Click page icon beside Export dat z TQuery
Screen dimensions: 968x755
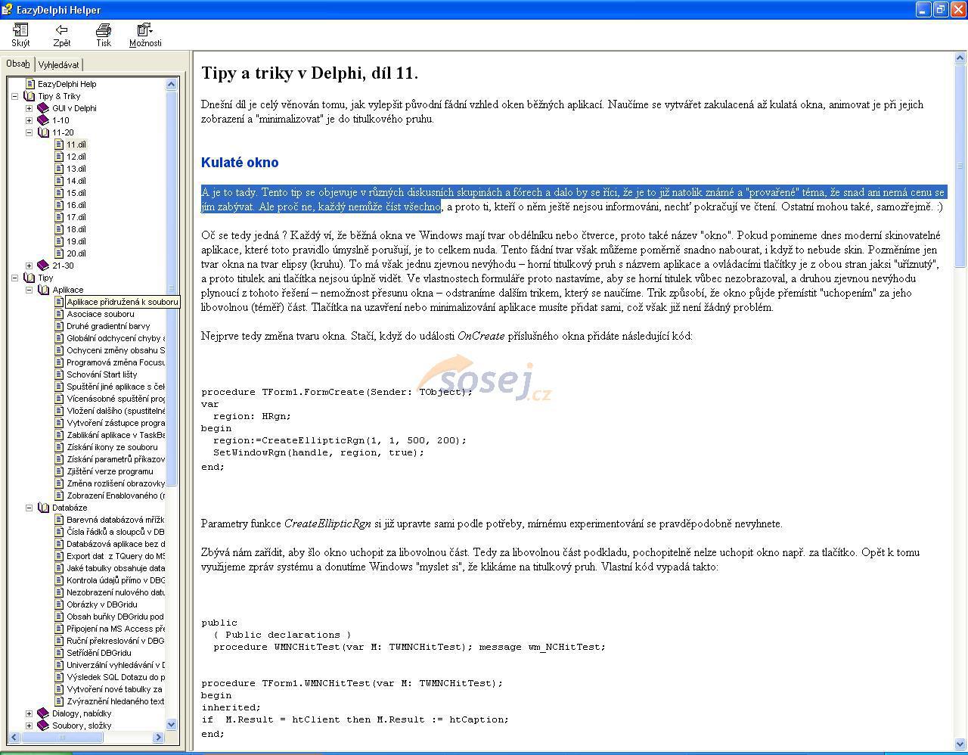coord(59,556)
